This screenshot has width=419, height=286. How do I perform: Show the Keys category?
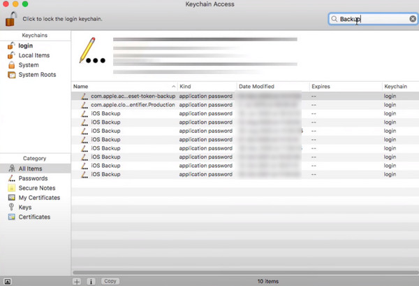pos(25,208)
